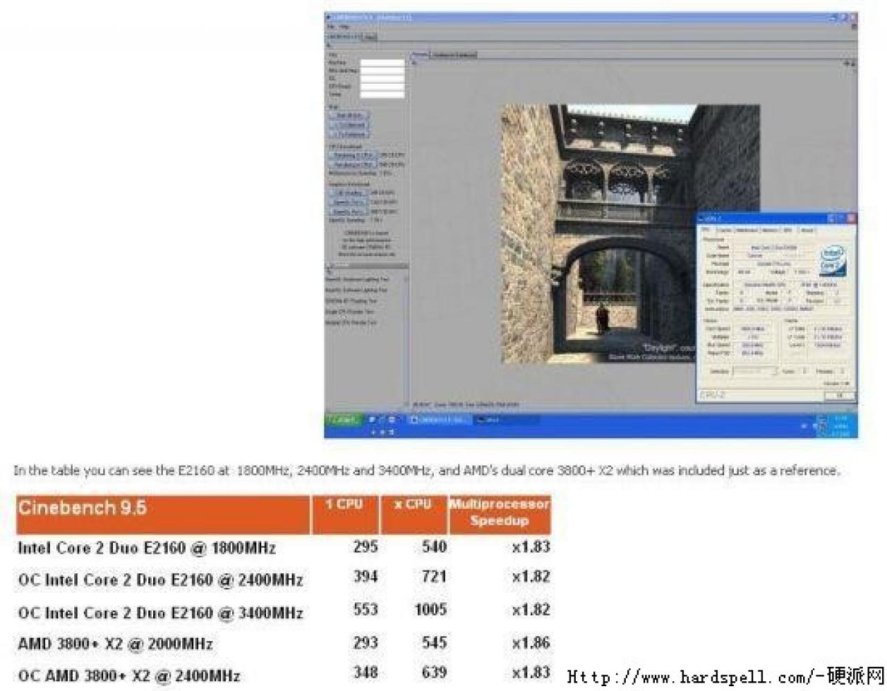This screenshot has width=887, height=691.
Task: Click the 'x1.86' speedup value
Action: 531,643
